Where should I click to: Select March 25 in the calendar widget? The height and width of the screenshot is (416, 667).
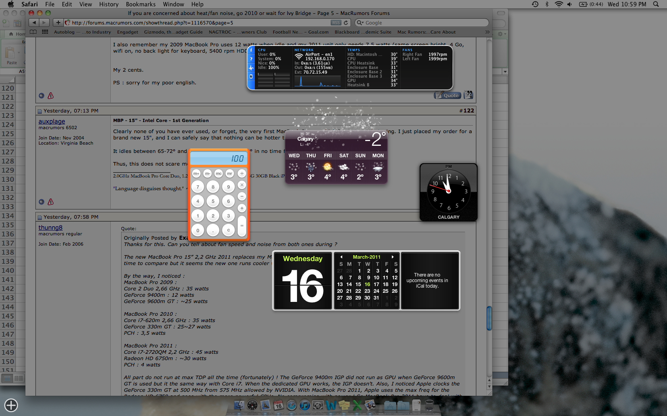pyautogui.click(x=385, y=291)
